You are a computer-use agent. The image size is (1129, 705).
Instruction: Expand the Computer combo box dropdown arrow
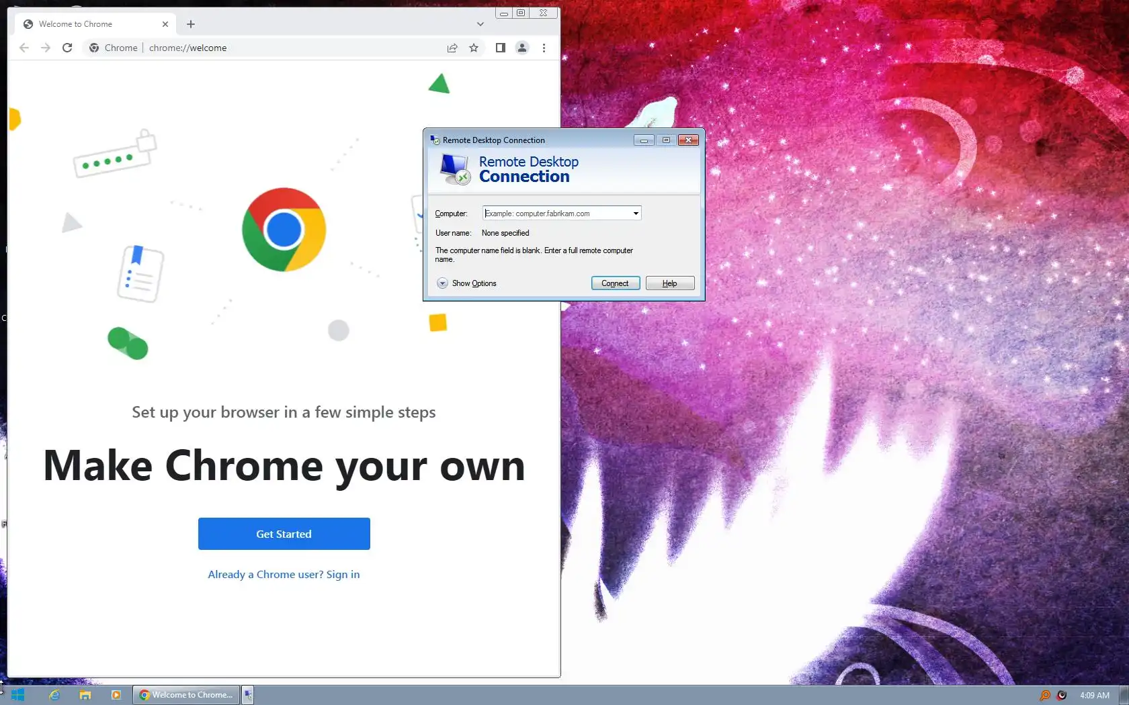pyautogui.click(x=636, y=214)
